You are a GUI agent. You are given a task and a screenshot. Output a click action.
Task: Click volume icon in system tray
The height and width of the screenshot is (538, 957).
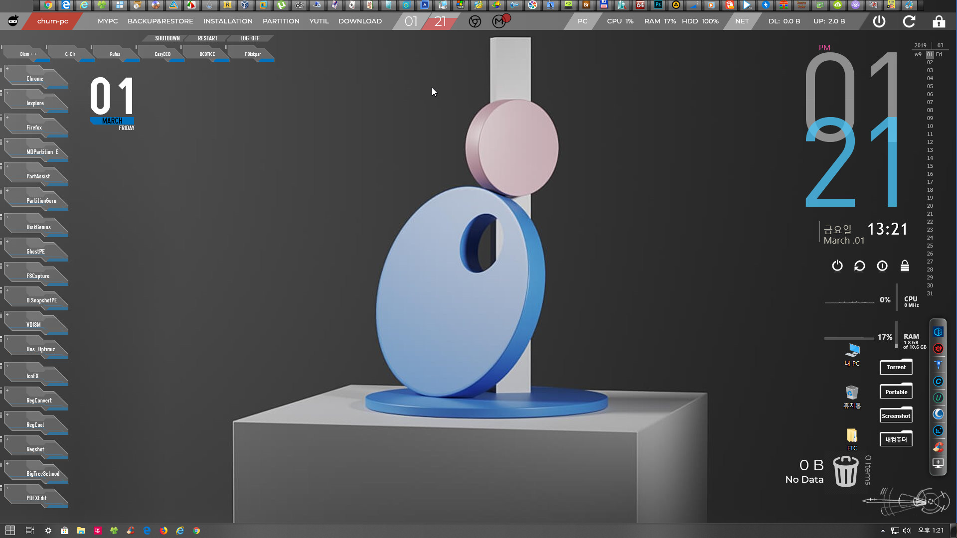point(907,531)
